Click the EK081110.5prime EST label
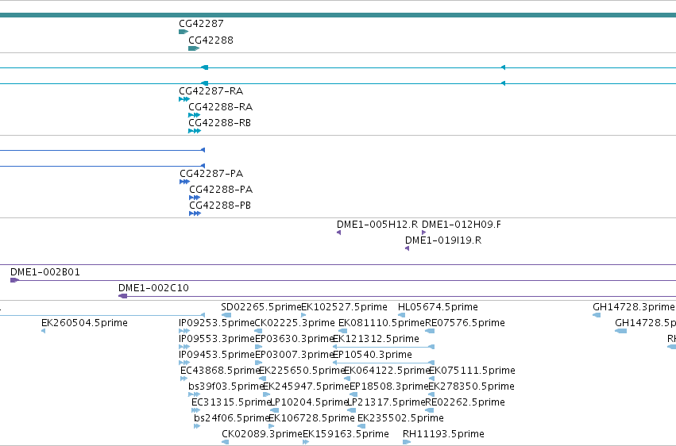The height and width of the screenshot is (446, 676). coord(381,323)
